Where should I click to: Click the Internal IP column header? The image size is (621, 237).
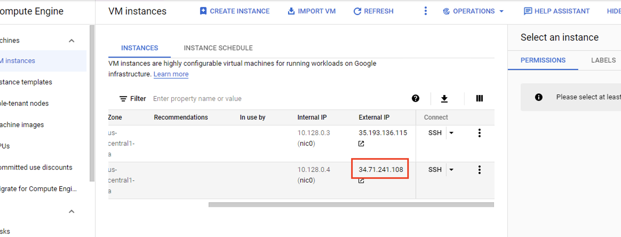pyautogui.click(x=312, y=117)
